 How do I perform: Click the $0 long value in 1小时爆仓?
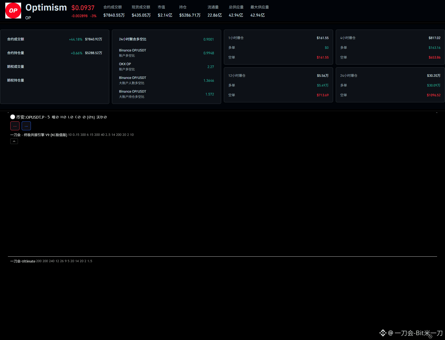(327, 48)
